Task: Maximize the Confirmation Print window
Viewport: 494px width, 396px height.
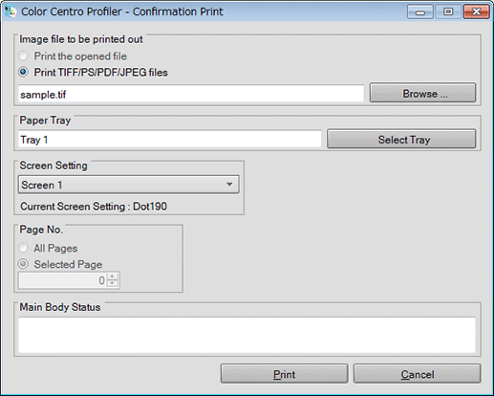Action: click(x=448, y=12)
